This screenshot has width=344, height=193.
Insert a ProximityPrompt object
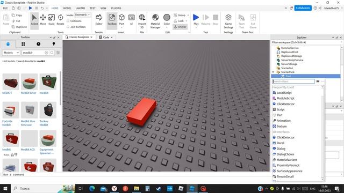[288, 165]
